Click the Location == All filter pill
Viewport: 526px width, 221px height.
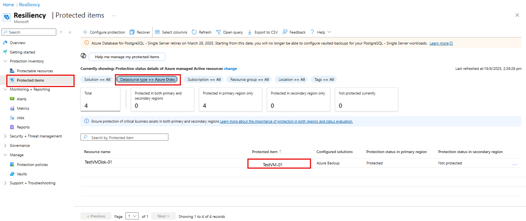292,79
